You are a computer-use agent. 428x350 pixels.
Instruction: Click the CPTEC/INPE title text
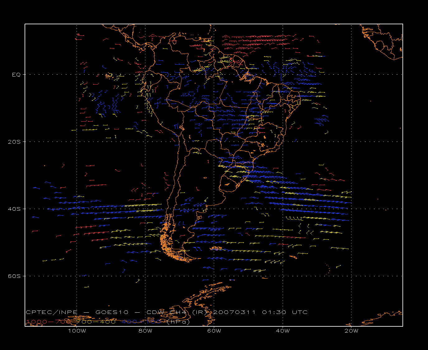[x=52, y=312]
